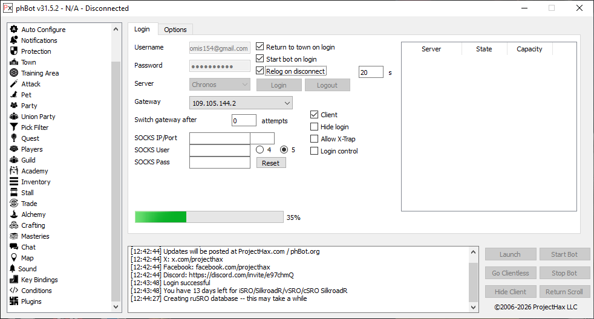Click the Auto Configure gear icon
Screen dimensions: 594x319
15,29
